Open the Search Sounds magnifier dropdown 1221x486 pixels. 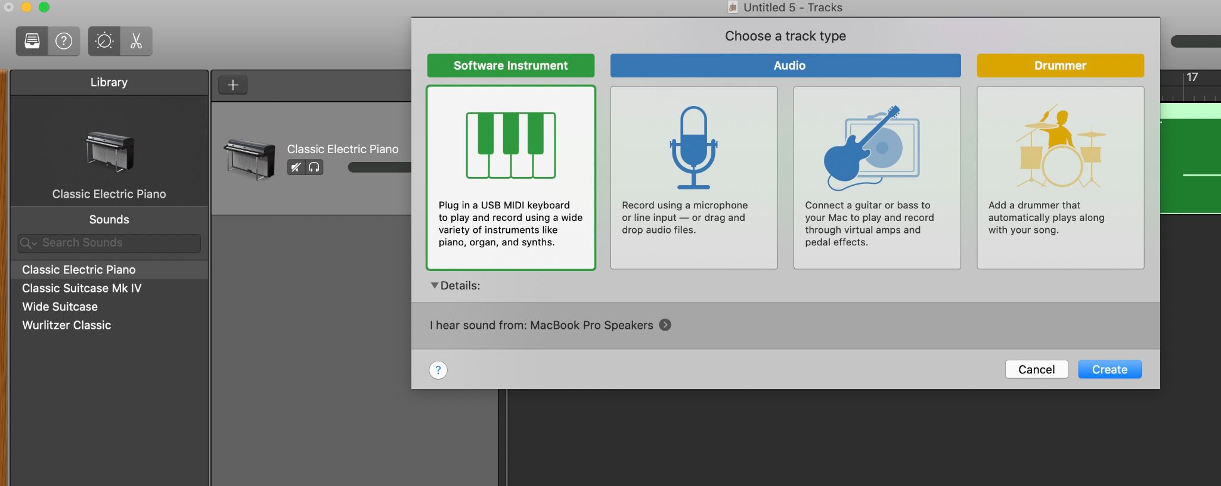[x=28, y=243]
